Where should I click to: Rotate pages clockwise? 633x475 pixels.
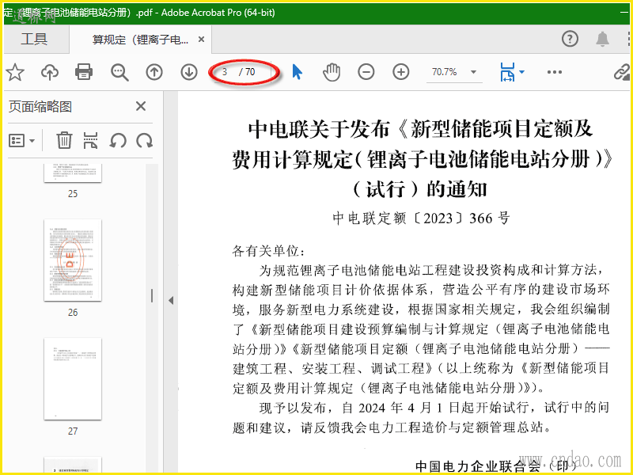(x=145, y=141)
